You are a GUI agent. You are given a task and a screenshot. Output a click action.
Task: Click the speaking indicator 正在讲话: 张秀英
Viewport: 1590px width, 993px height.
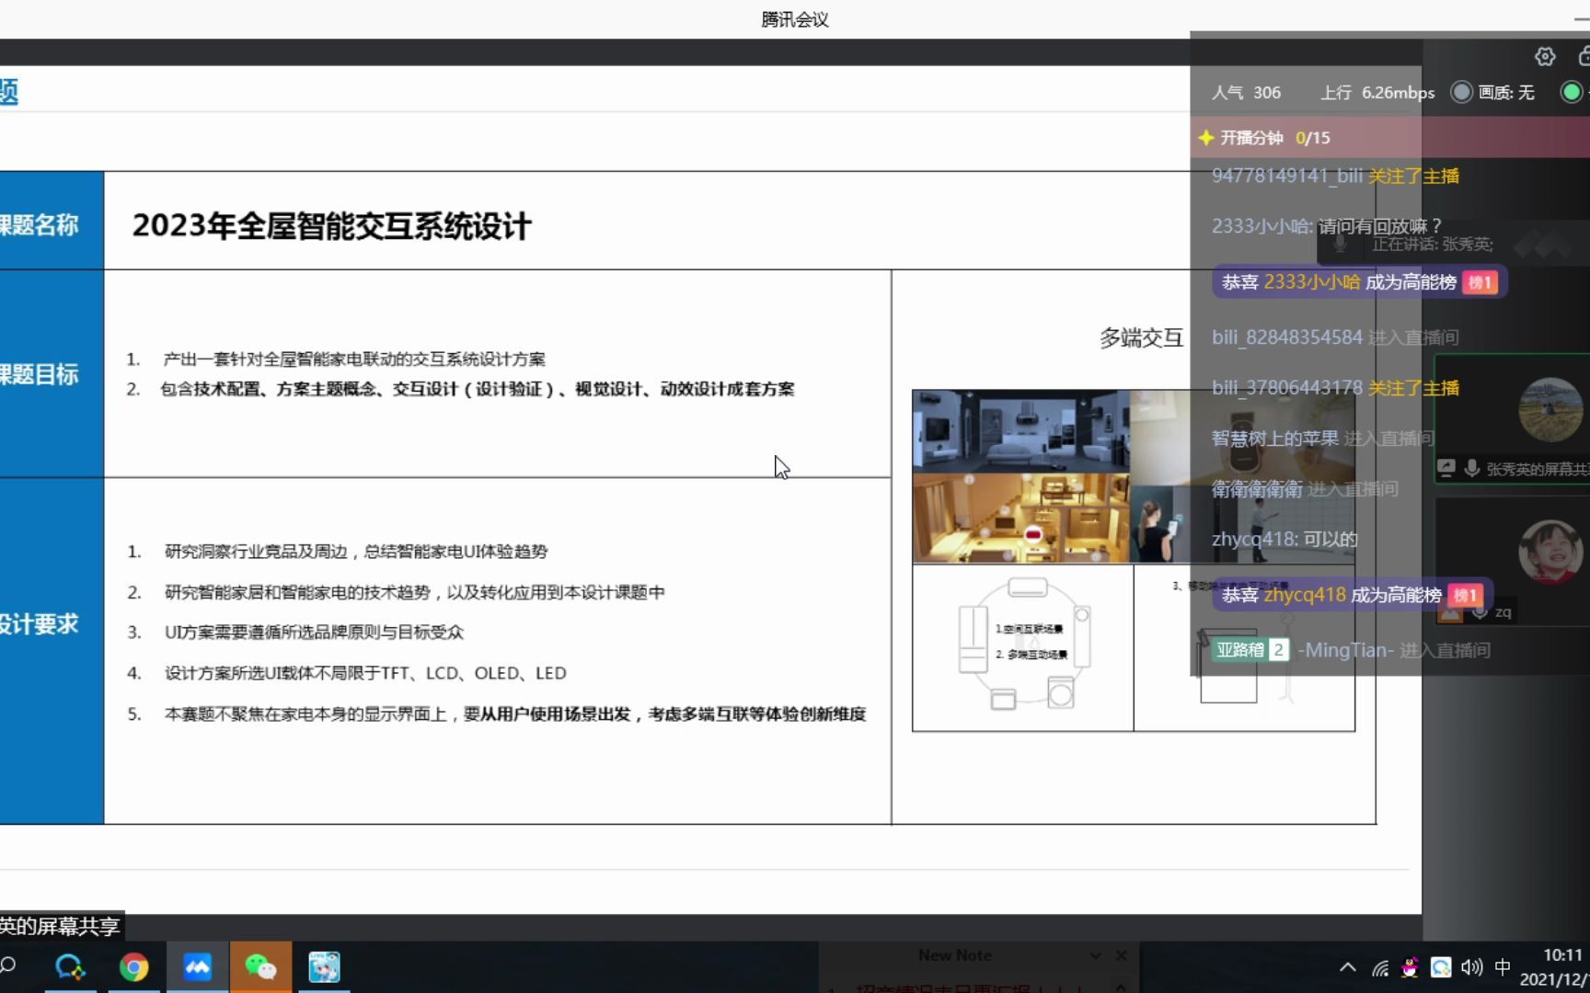click(1432, 245)
